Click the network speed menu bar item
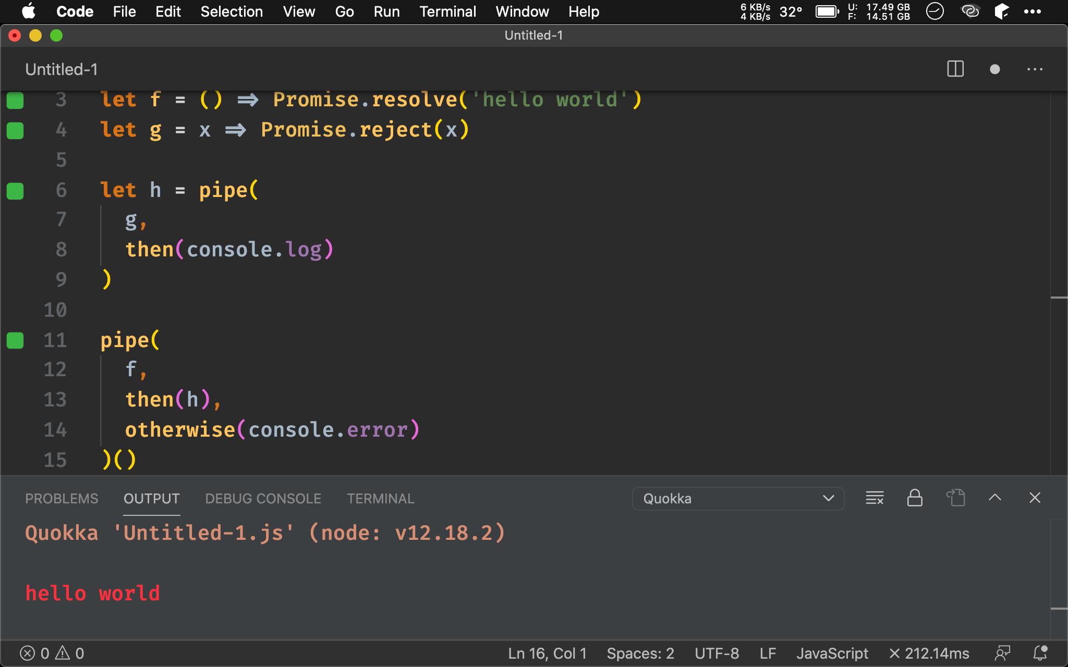 click(x=755, y=11)
